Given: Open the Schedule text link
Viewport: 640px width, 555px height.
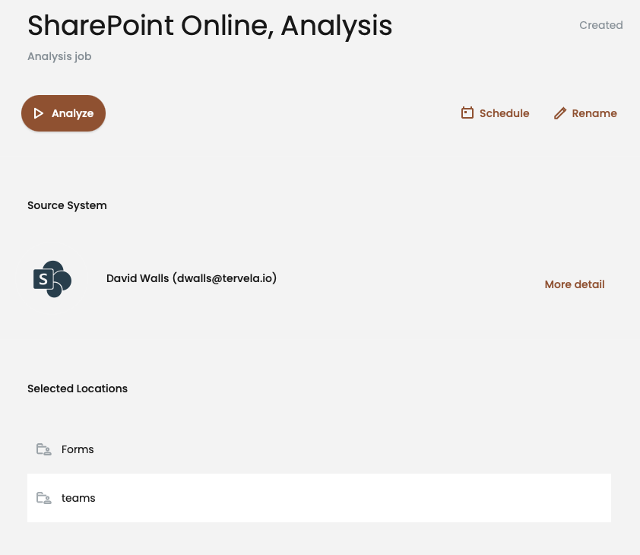Looking at the screenshot, I should [x=504, y=113].
